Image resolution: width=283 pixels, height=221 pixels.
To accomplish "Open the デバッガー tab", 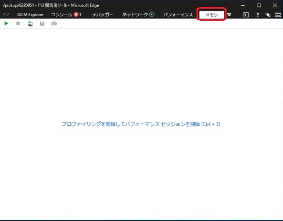I will pyautogui.click(x=102, y=15).
